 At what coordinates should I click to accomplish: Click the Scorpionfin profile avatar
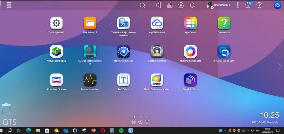click(210, 5)
